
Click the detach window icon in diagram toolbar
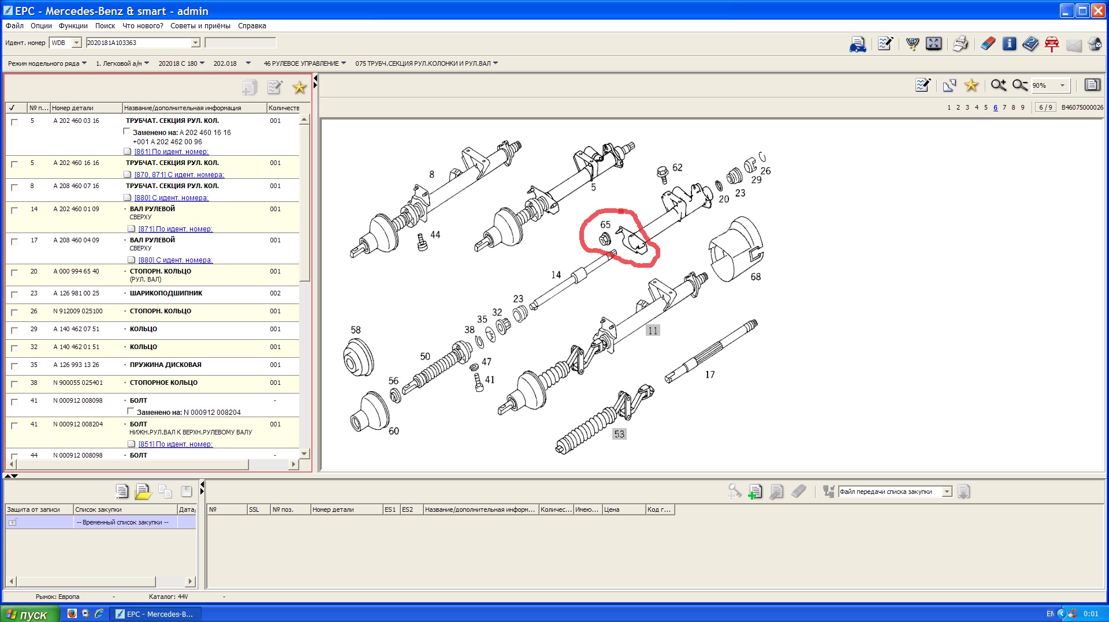click(950, 85)
